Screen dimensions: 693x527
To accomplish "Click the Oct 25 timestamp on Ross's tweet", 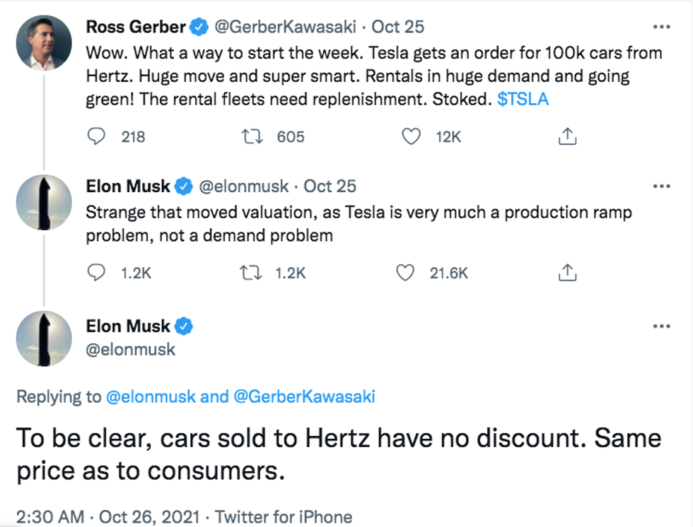I will point(398,27).
